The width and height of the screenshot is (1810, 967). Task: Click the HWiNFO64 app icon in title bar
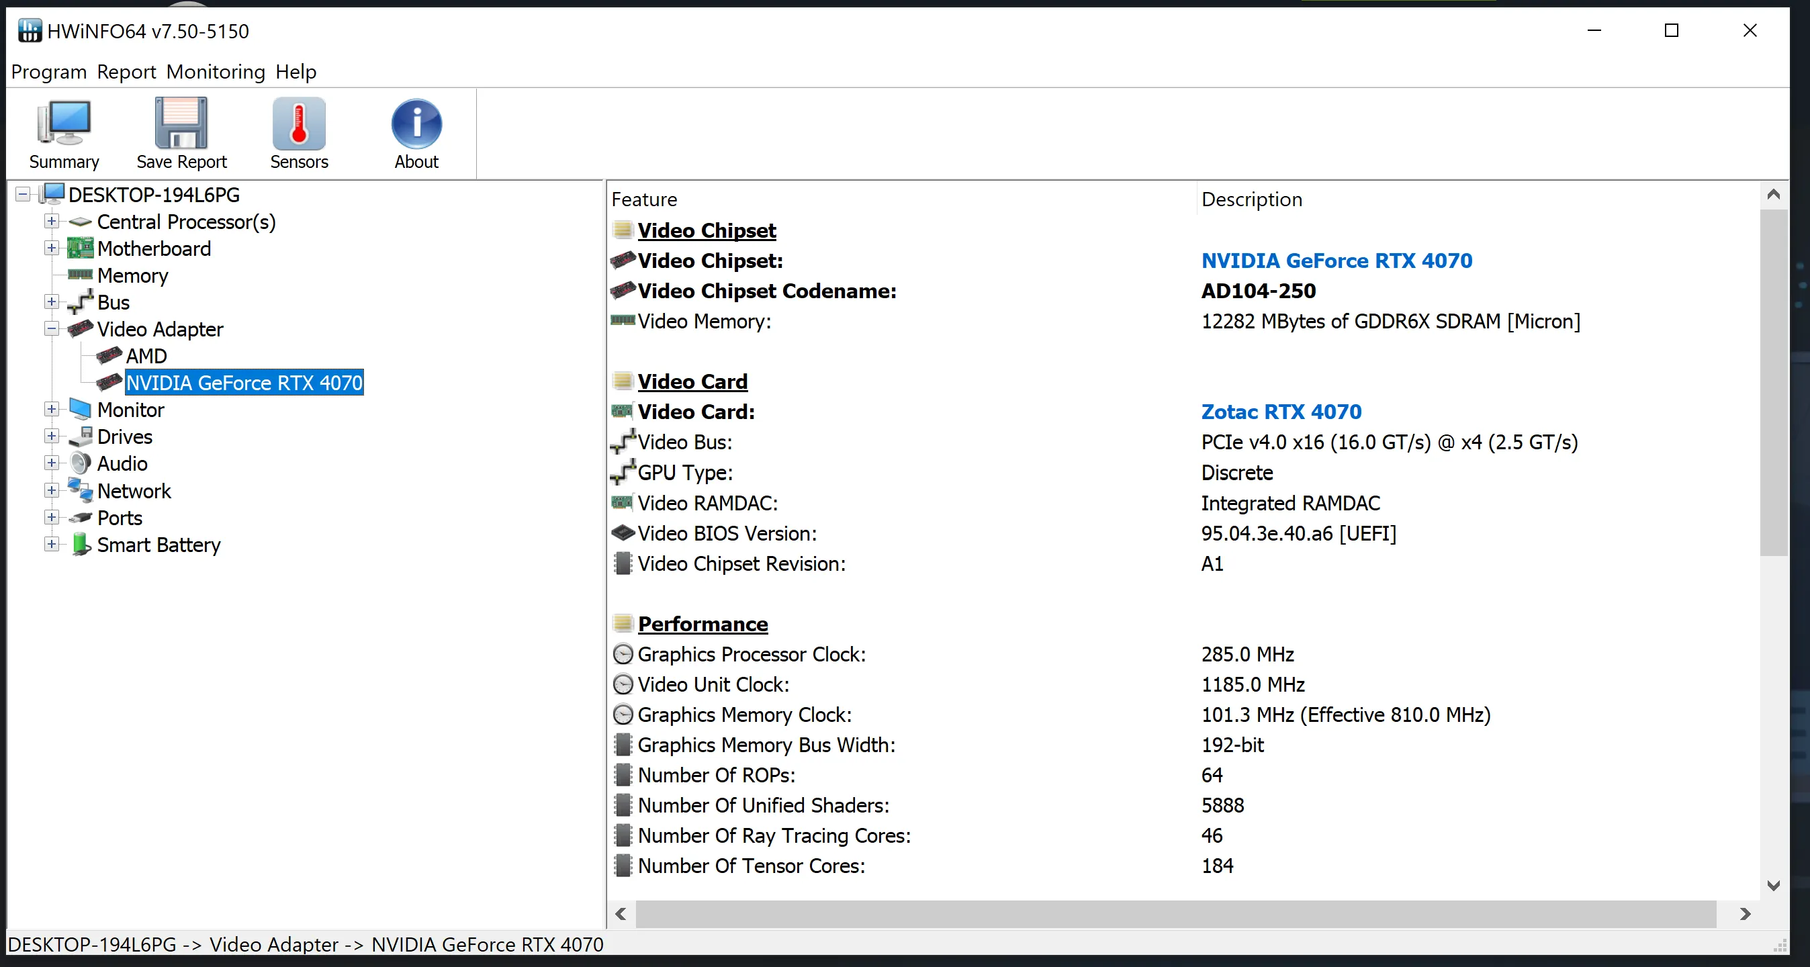pyautogui.click(x=30, y=31)
